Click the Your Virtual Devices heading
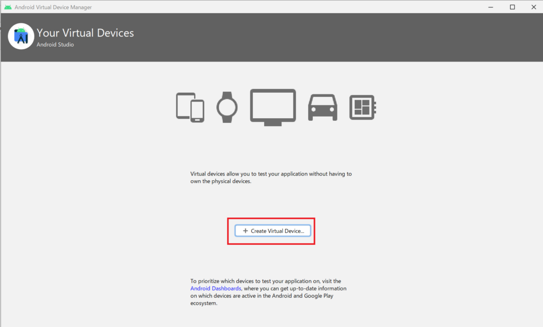Screen dimensions: 543x327 pyautogui.click(x=85, y=33)
